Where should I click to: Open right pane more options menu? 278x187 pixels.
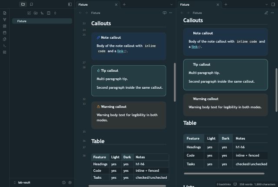point(272,13)
